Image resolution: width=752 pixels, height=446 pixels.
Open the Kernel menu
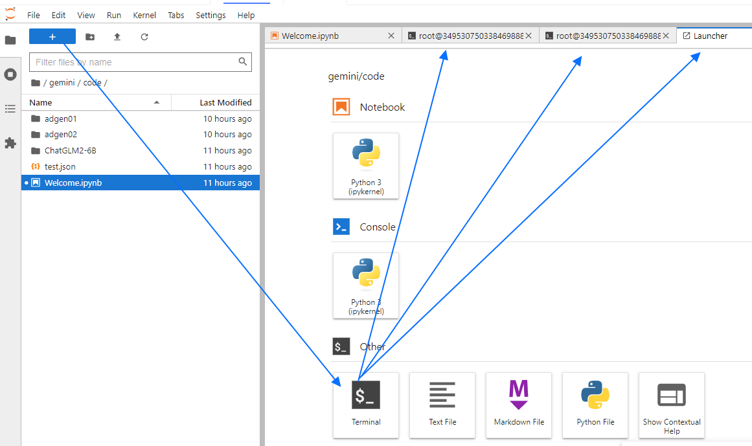(144, 15)
